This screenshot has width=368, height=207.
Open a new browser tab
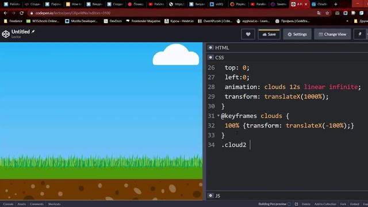coord(336,4)
